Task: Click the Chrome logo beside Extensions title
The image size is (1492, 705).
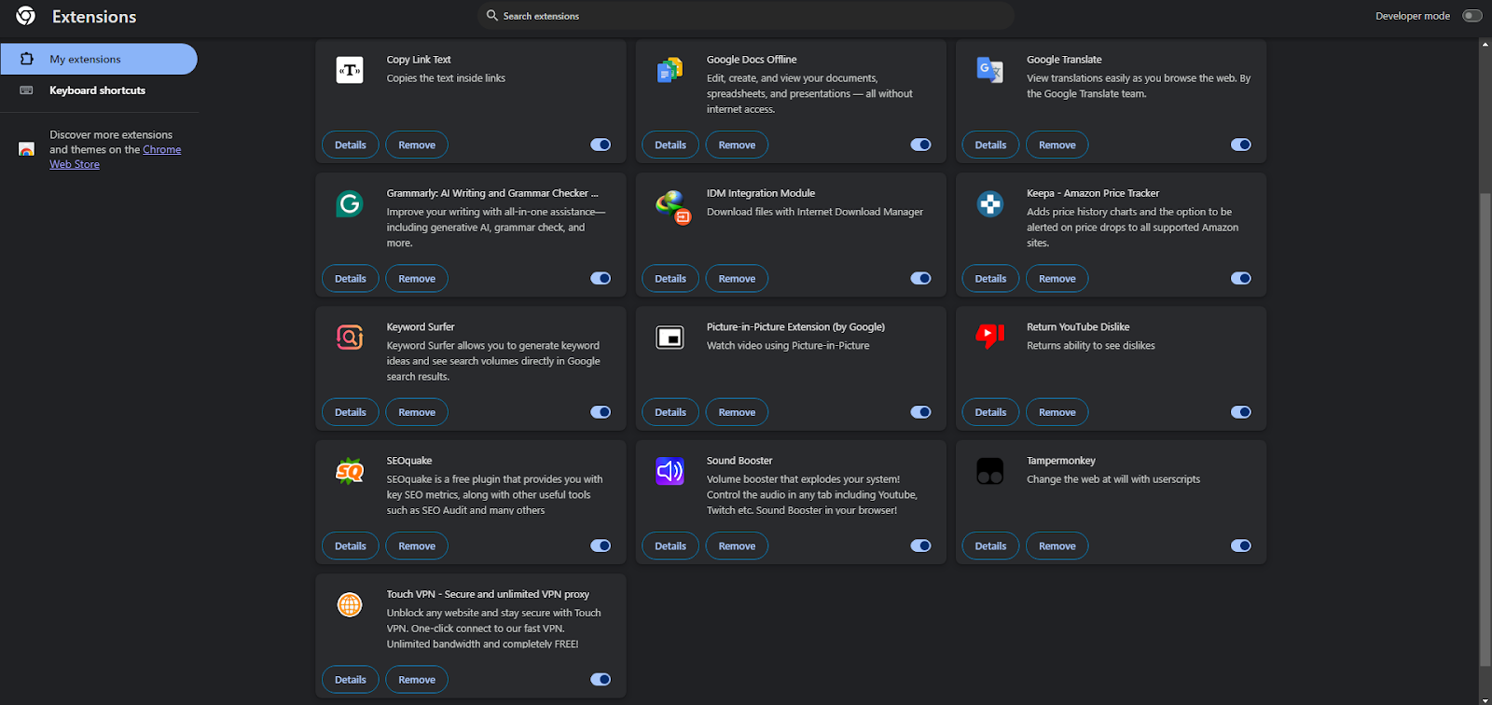Action: (26, 16)
